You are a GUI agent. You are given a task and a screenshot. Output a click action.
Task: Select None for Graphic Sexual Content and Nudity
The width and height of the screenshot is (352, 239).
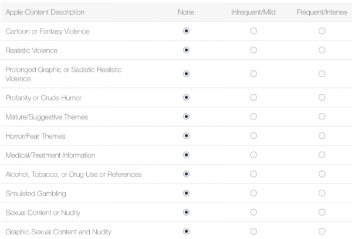click(x=187, y=231)
